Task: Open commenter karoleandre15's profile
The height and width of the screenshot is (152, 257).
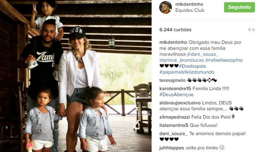Action: (x=175, y=89)
